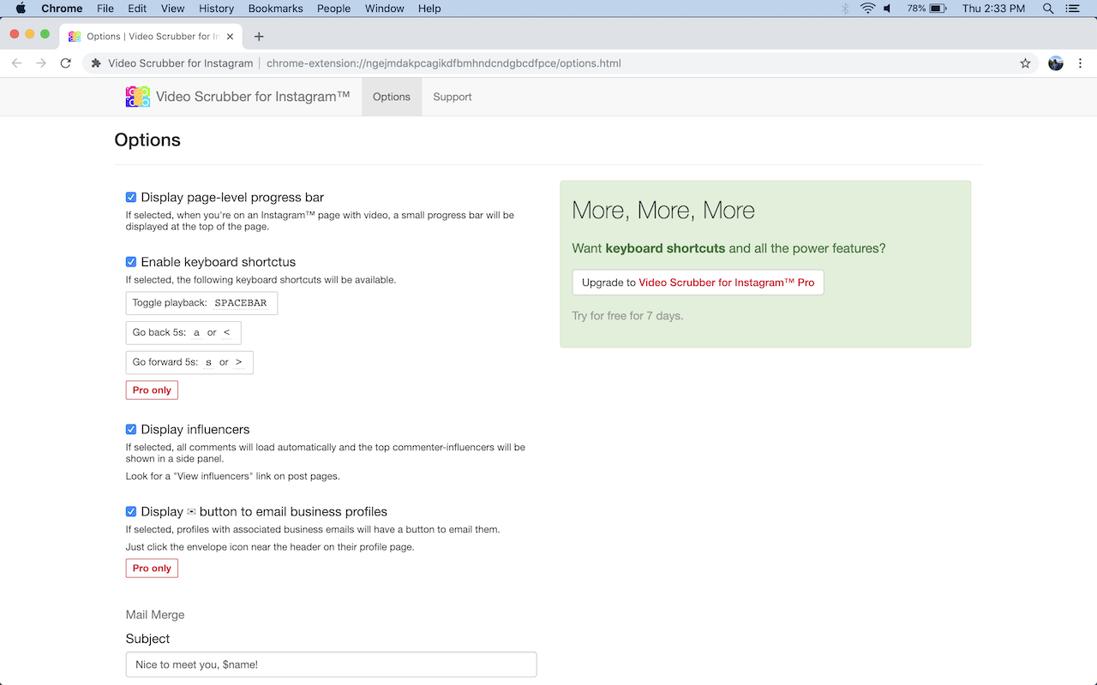Image resolution: width=1097 pixels, height=685 pixels.
Task: Open the Edit menu
Action: coord(137,9)
